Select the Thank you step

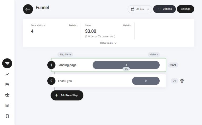pyautogui.click(x=65, y=81)
